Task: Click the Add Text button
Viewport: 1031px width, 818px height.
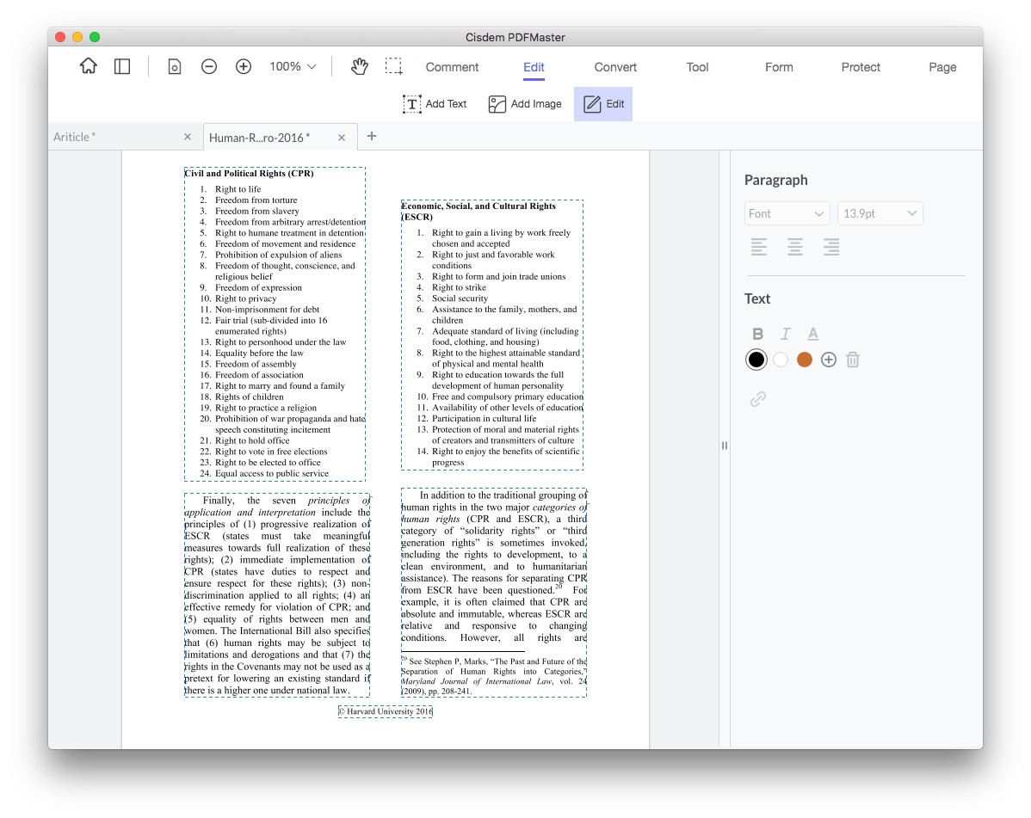Action: point(435,104)
